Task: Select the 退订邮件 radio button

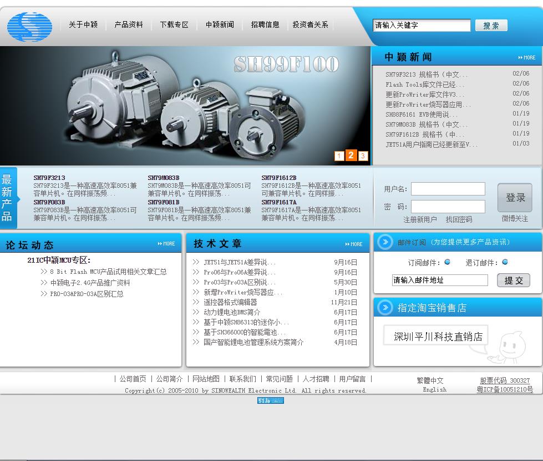Action: (505, 262)
